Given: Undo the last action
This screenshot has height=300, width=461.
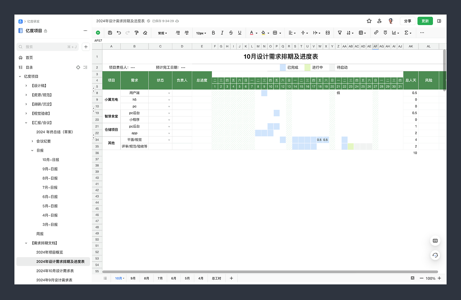Looking at the screenshot, I should (119, 33).
